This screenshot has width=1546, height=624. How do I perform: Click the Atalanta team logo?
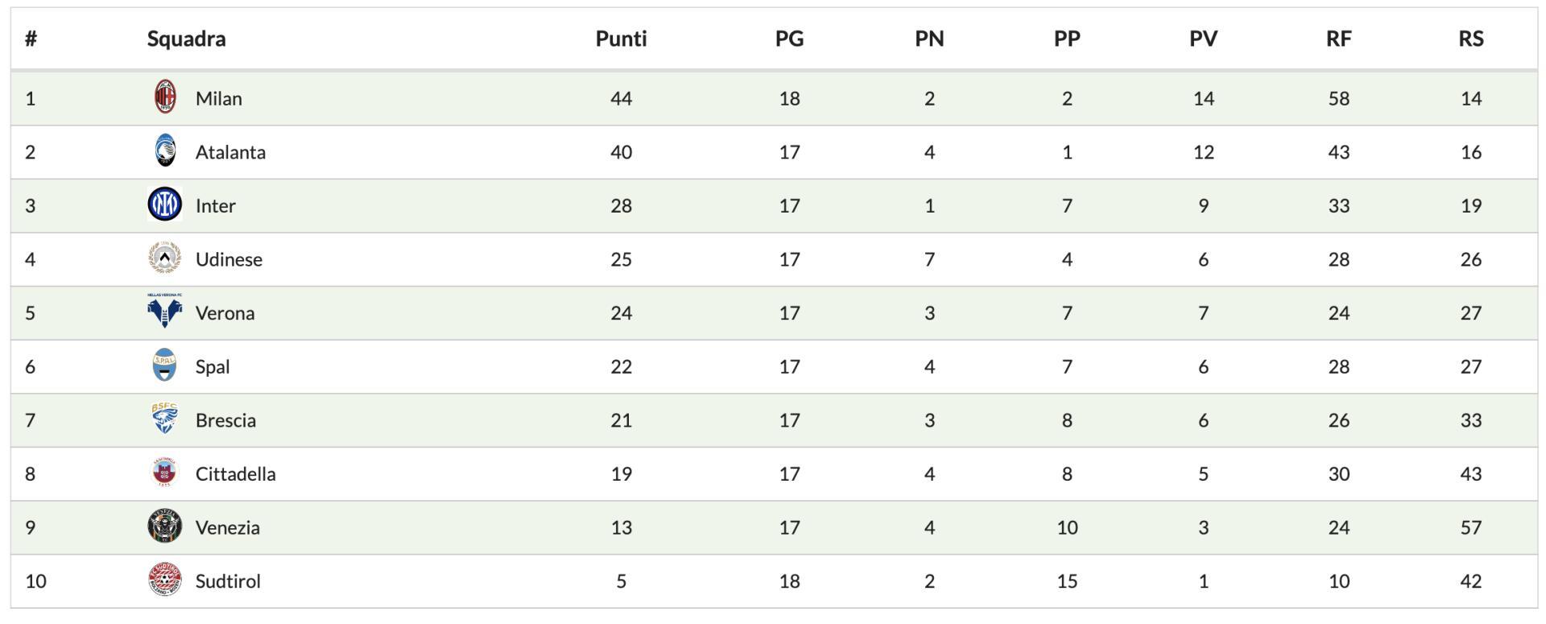point(165,151)
